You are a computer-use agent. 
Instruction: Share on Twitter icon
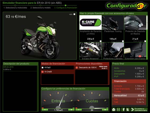click(128, 110)
